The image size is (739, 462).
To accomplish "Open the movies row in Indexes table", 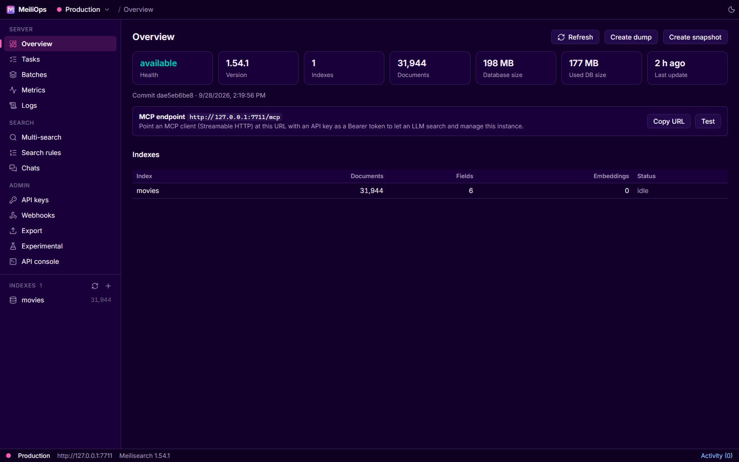I will click(430, 191).
